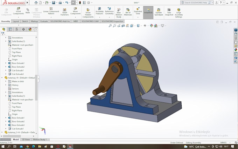Expand the Mates in bitiii folder

coord(6,81)
